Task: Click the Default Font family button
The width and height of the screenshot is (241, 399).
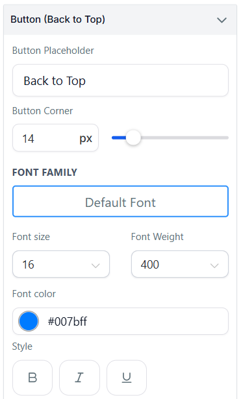Action: coord(121,201)
